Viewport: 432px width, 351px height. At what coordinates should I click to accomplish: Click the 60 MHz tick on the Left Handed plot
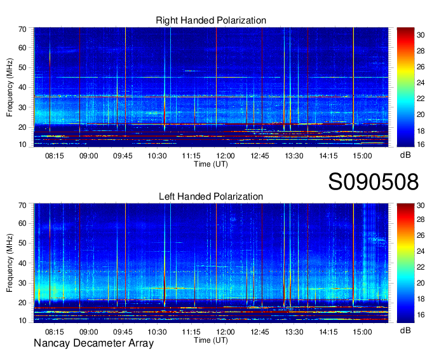pyautogui.click(x=22, y=223)
